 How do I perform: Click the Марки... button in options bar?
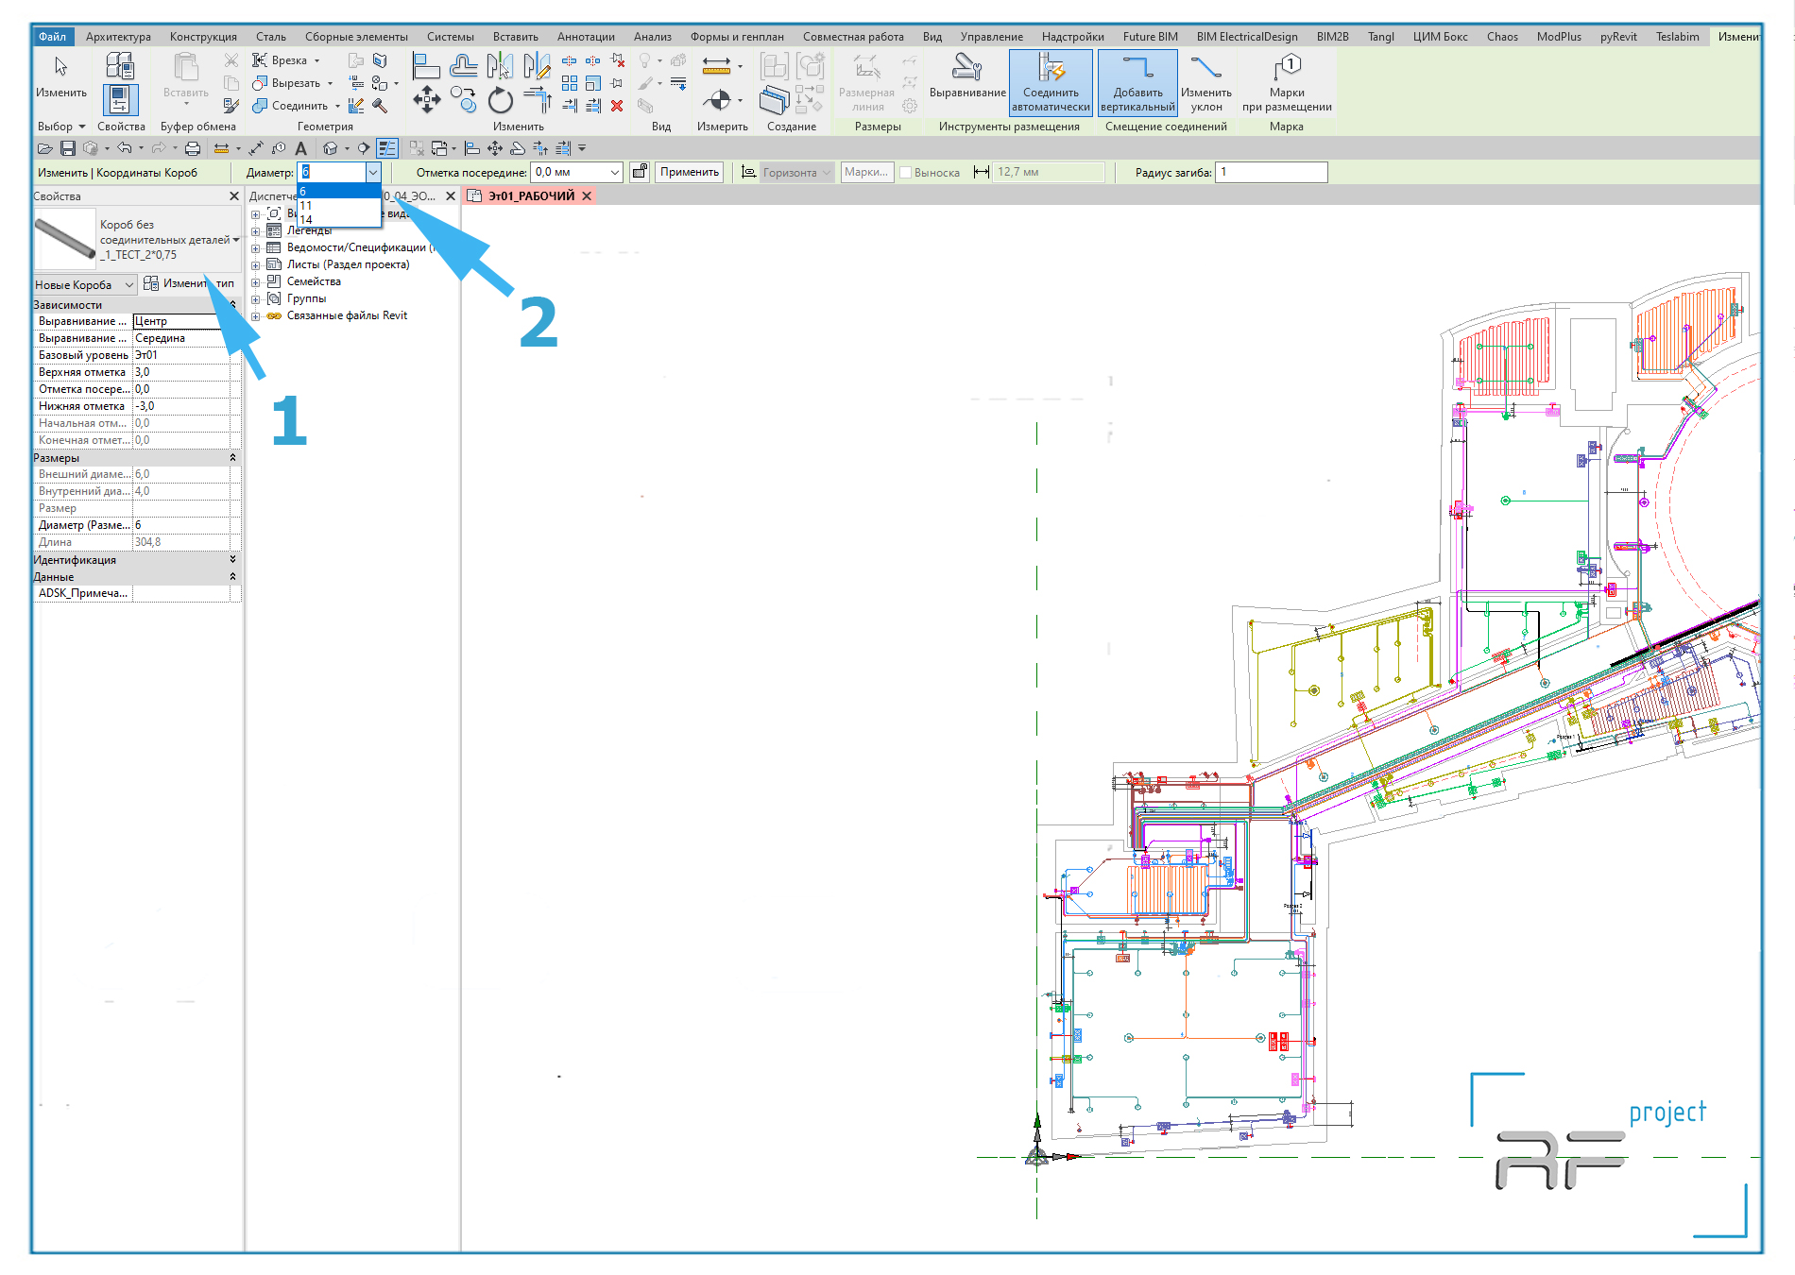(866, 172)
